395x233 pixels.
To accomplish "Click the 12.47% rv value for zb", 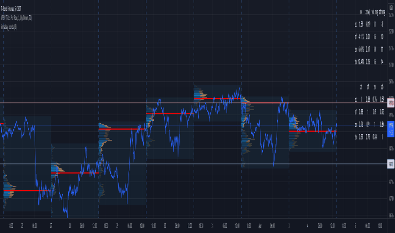I will [361, 62].
